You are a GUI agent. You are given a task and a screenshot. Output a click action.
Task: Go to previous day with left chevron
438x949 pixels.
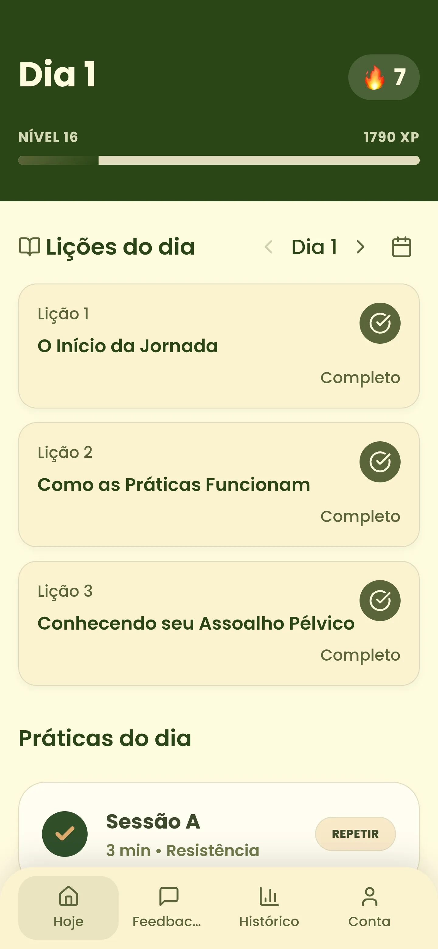tap(269, 247)
